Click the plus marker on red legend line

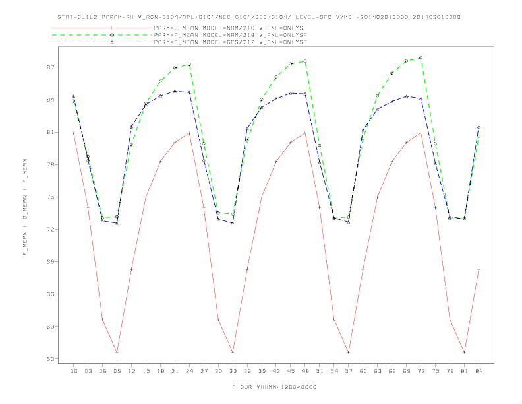112,28
